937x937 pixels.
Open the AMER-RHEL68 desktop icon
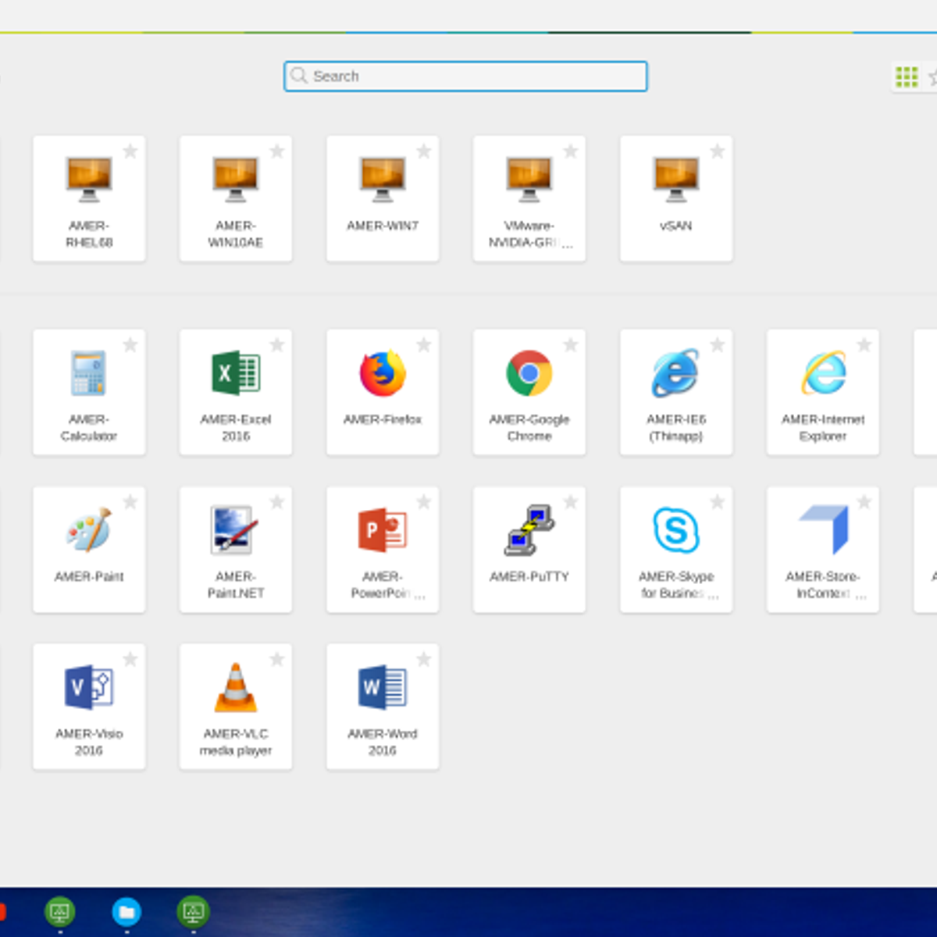89,179
